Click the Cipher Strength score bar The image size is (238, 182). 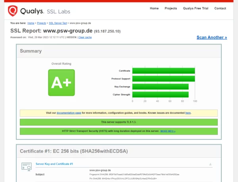160,95
